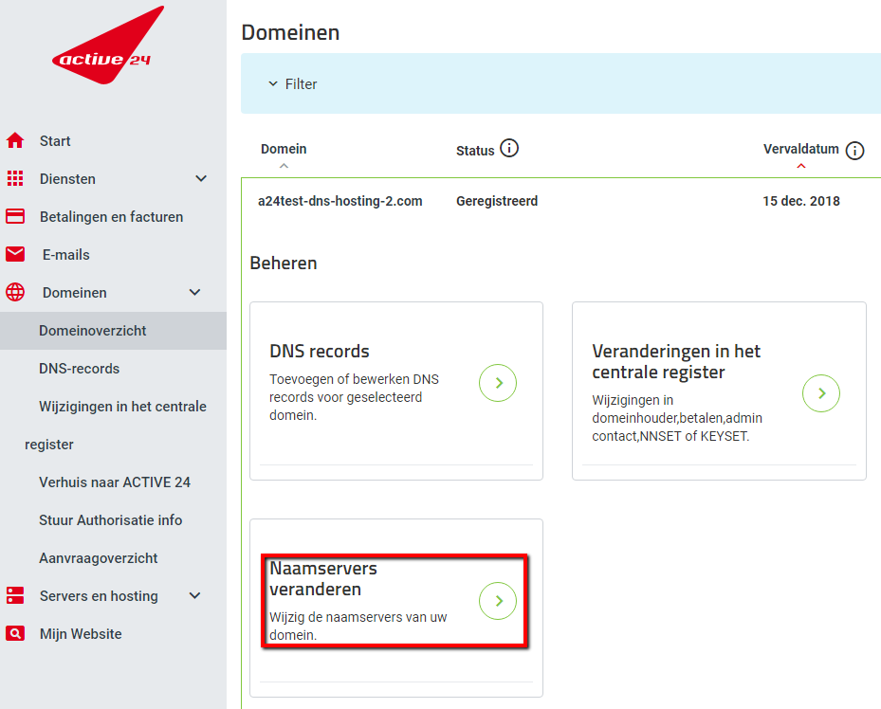Image resolution: width=881 pixels, height=709 pixels.
Task: Click the Geregistreerd status cell
Action: (497, 201)
